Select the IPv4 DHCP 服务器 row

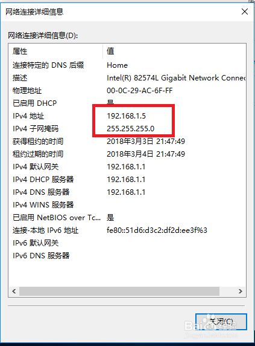point(127,179)
